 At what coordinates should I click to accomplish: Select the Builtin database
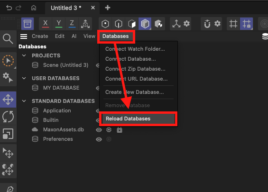click(x=51, y=120)
